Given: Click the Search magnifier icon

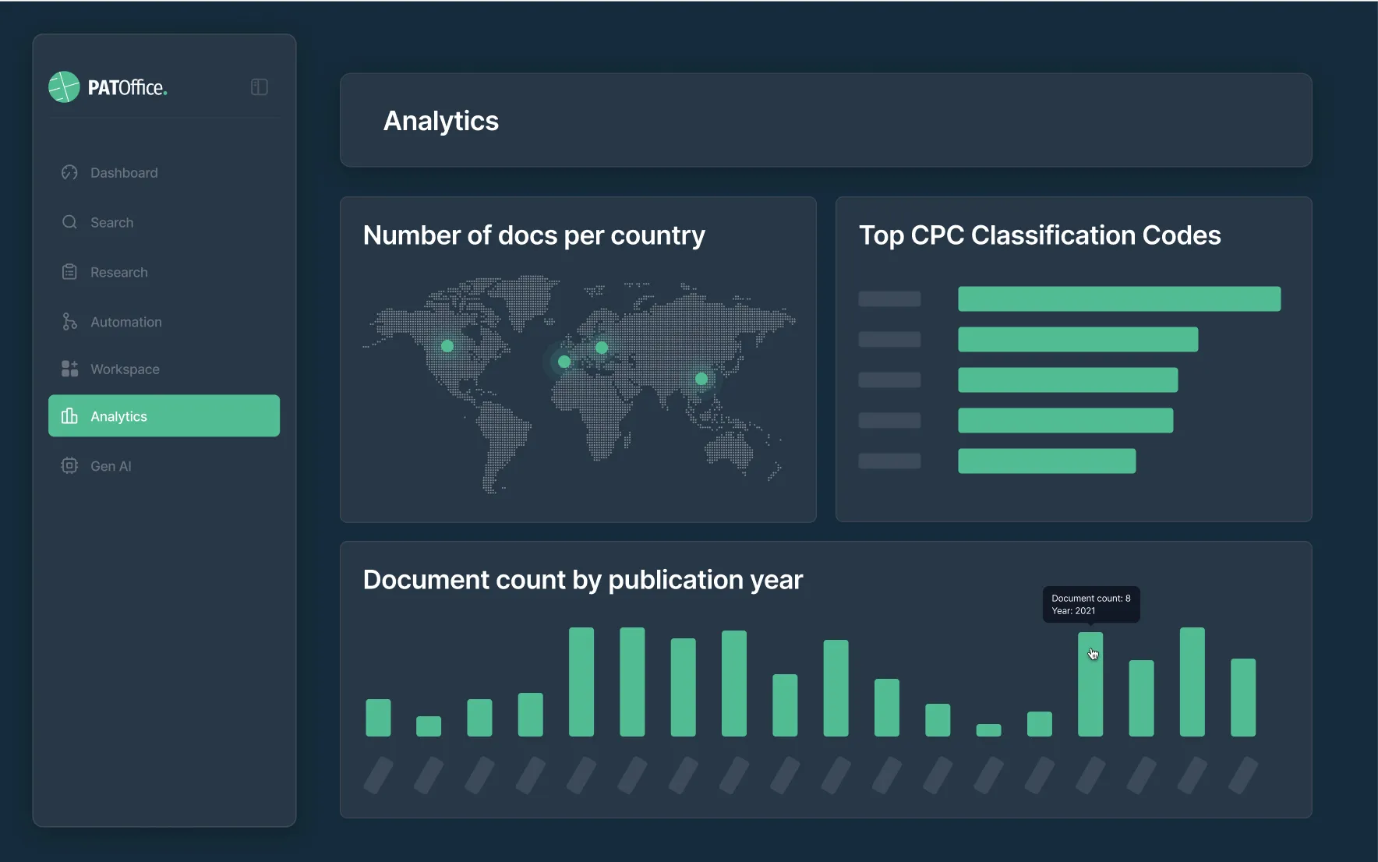Looking at the screenshot, I should [69, 222].
